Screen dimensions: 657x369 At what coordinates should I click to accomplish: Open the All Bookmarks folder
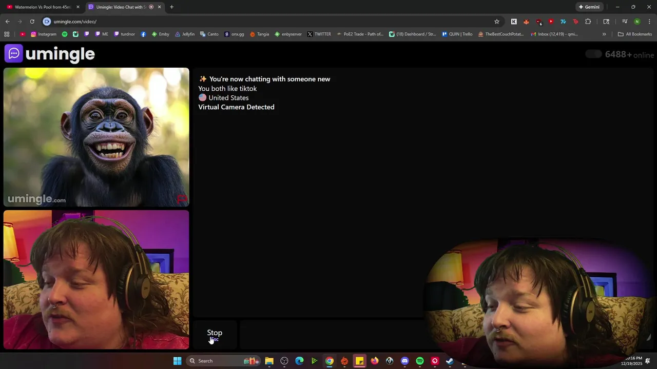[x=635, y=34]
